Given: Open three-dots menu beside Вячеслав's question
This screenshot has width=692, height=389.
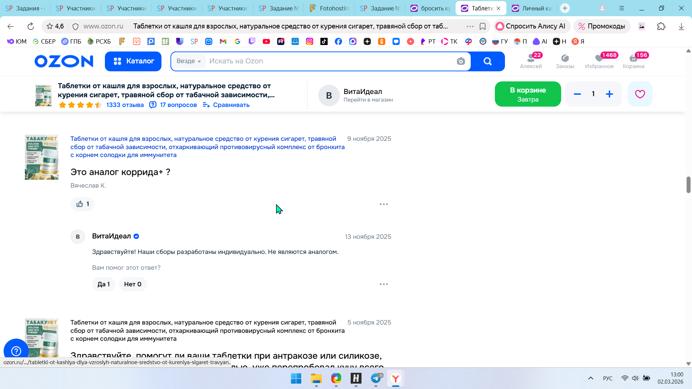Looking at the screenshot, I should tap(383, 204).
